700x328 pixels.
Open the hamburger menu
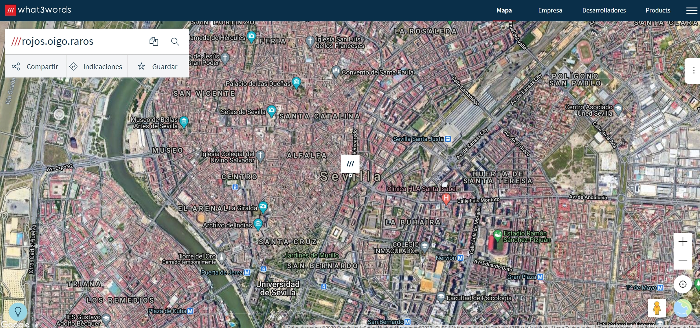[692, 10]
